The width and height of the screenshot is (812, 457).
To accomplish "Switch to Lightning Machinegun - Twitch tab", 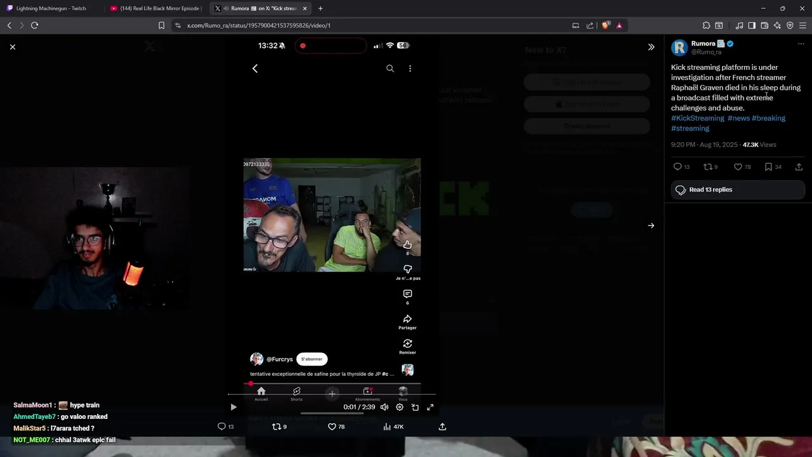I will (x=51, y=8).
